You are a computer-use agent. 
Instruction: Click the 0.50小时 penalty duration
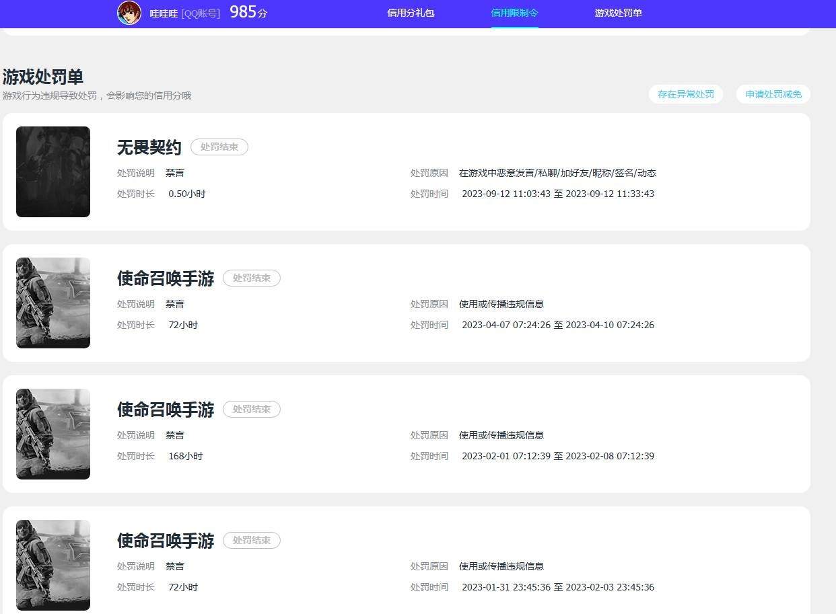187,194
